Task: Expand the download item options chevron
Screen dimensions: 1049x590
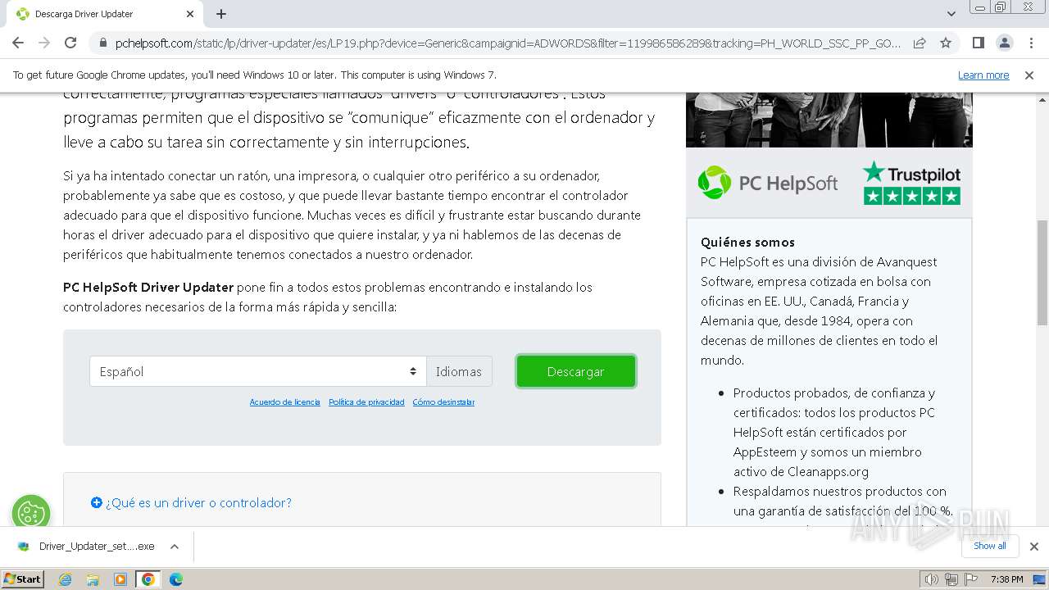Action: click(x=174, y=547)
